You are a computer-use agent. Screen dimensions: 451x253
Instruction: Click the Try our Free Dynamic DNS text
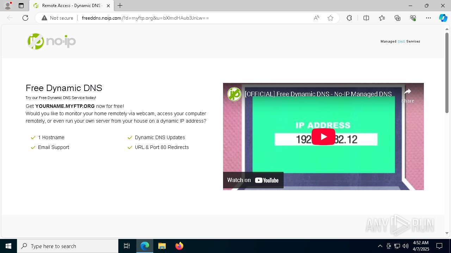[x=61, y=98]
